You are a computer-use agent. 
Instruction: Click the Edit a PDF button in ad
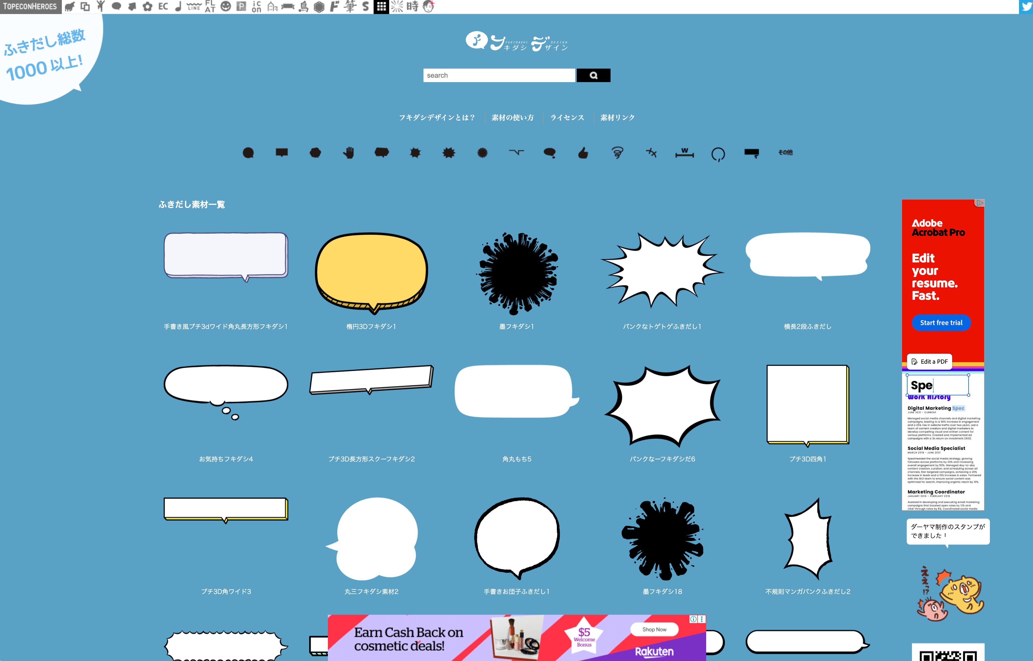tap(930, 362)
